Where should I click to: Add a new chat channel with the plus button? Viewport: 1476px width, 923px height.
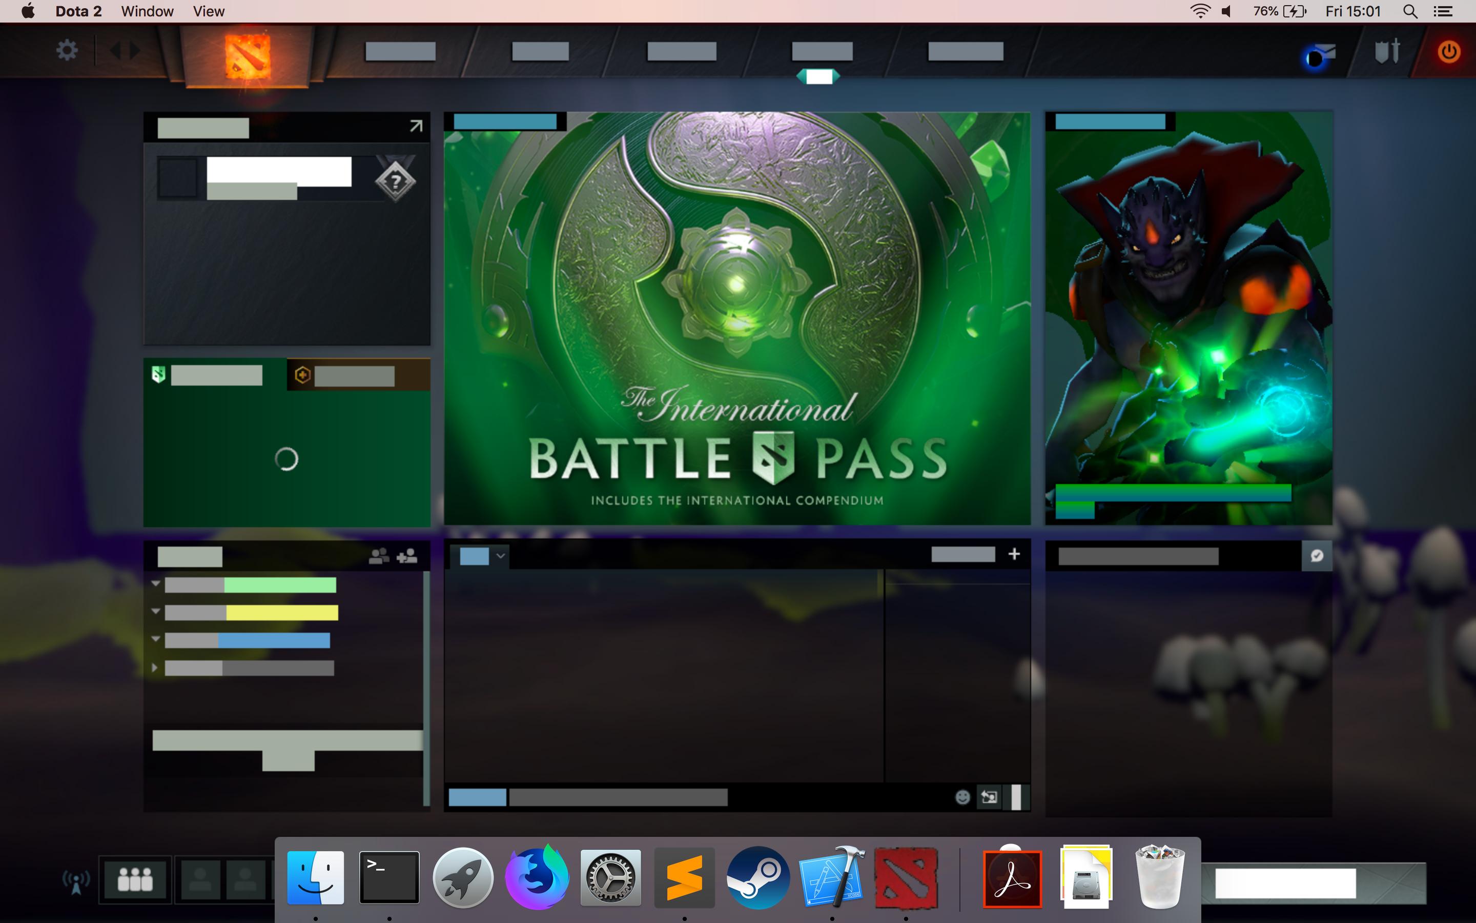tap(1015, 554)
